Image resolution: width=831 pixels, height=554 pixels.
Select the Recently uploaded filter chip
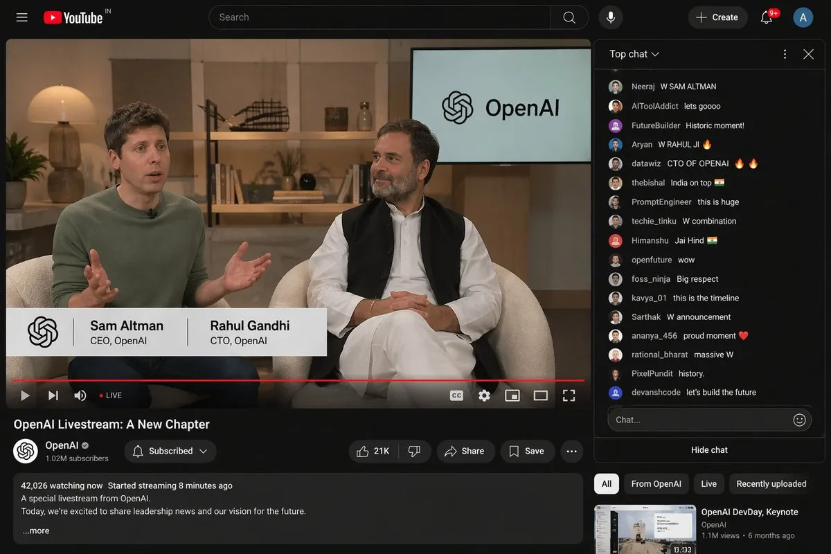click(769, 483)
